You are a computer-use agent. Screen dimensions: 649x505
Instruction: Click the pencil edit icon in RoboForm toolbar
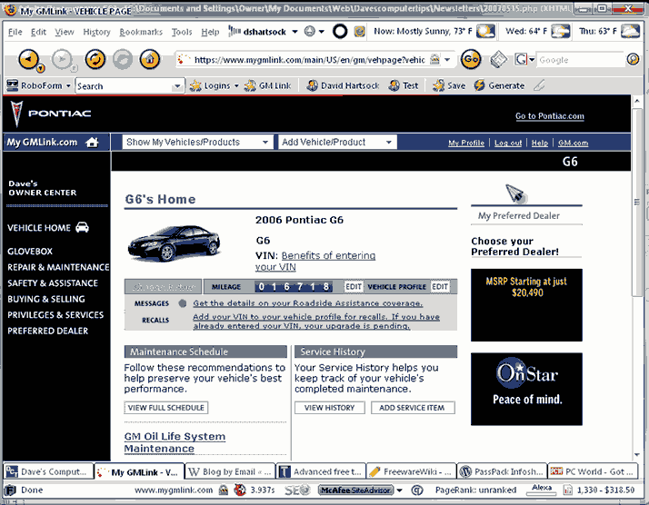click(x=539, y=85)
